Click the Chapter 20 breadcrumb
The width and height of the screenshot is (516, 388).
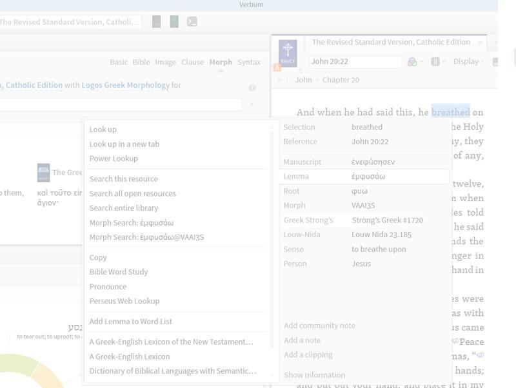(x=341, y=80)
